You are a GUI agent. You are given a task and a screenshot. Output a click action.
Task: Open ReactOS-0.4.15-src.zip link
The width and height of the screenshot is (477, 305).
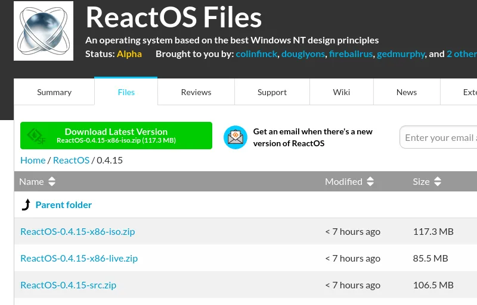(68, 285)
